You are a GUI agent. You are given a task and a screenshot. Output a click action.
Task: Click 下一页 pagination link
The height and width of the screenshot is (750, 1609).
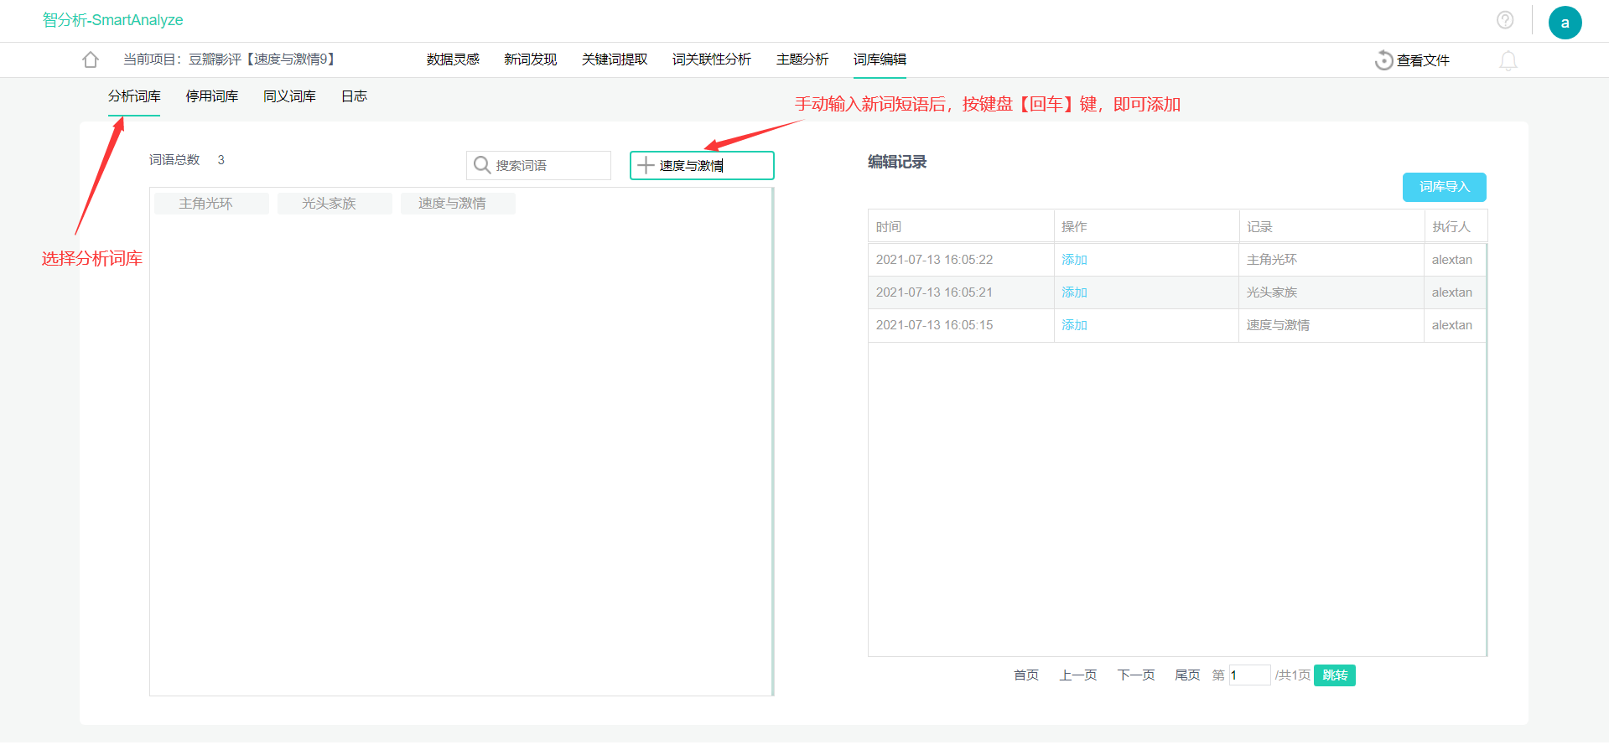pos(1136,675)
